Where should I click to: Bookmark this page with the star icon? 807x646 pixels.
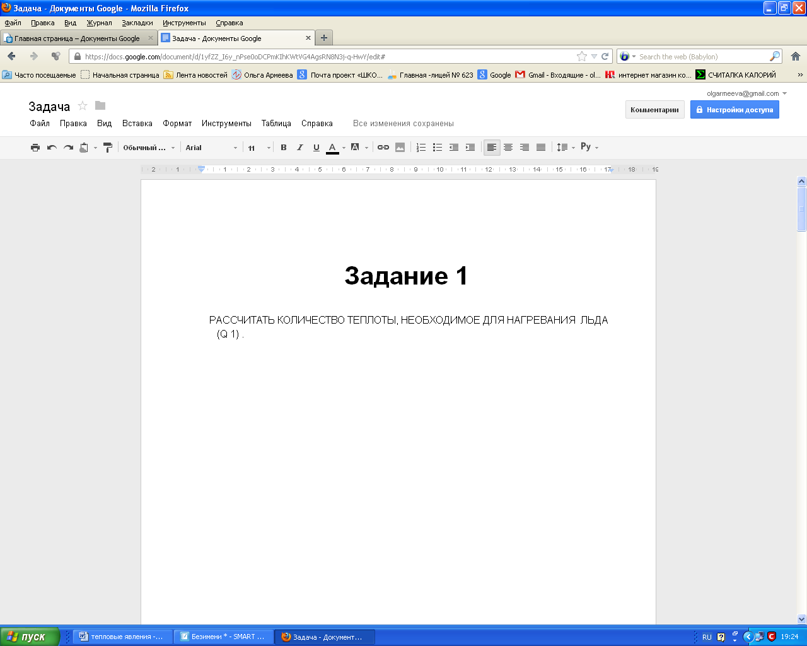click(582, 56)
